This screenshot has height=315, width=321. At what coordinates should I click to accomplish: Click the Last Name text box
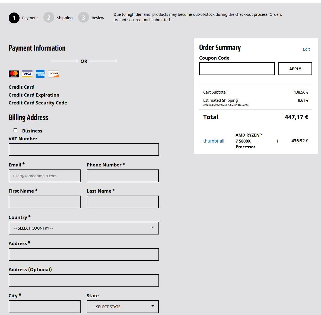(x=123, y=202)
